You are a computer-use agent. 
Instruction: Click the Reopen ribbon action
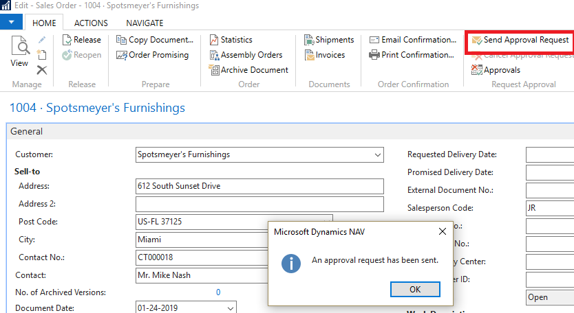pyautogui.click(x=82, y=55)
